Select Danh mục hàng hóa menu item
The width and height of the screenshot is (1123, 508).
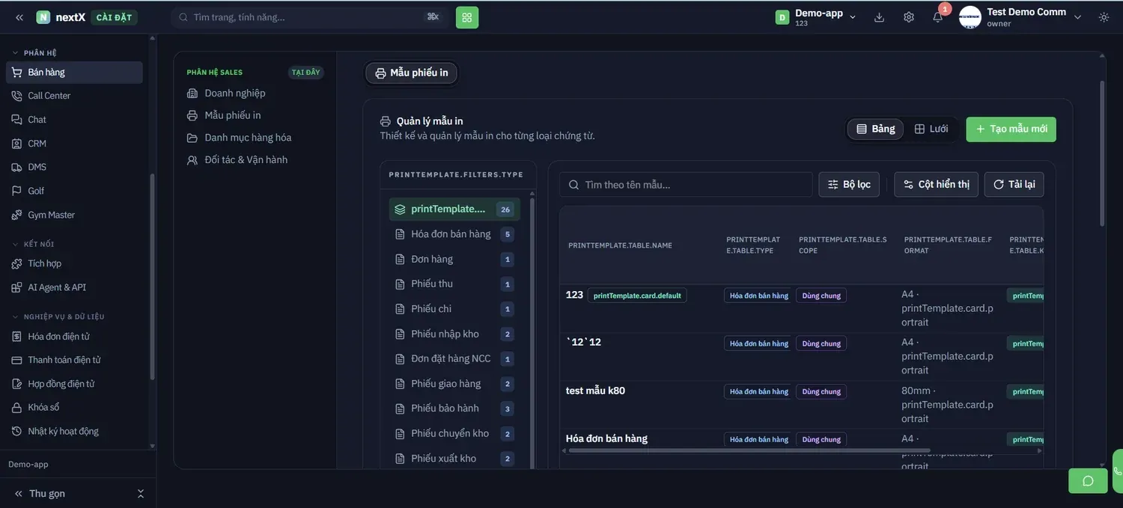[255, 138]
